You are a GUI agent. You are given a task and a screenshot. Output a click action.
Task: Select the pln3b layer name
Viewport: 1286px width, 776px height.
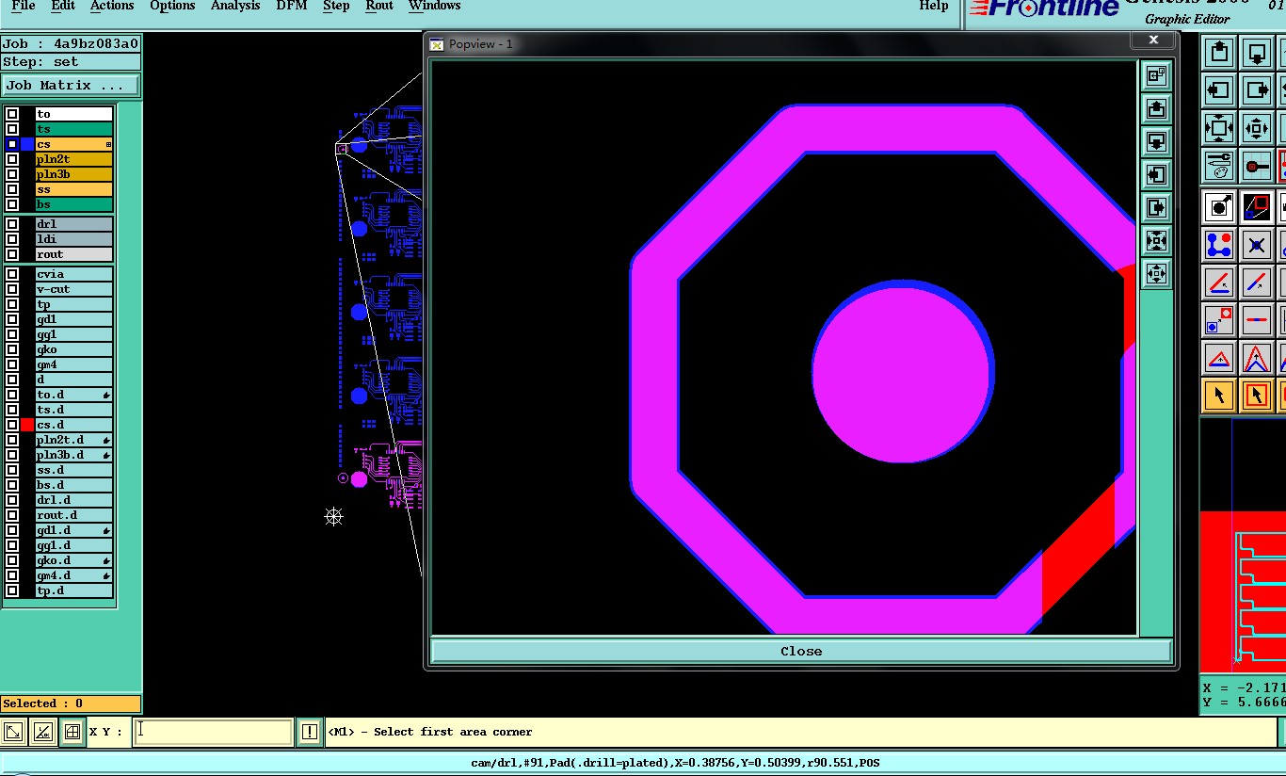point(74,174)
